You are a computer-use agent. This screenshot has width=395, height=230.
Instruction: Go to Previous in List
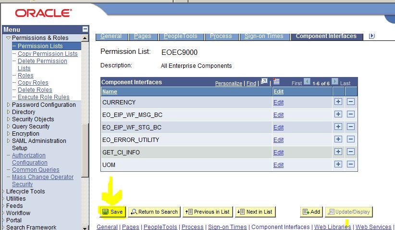(x=208, y=212)
